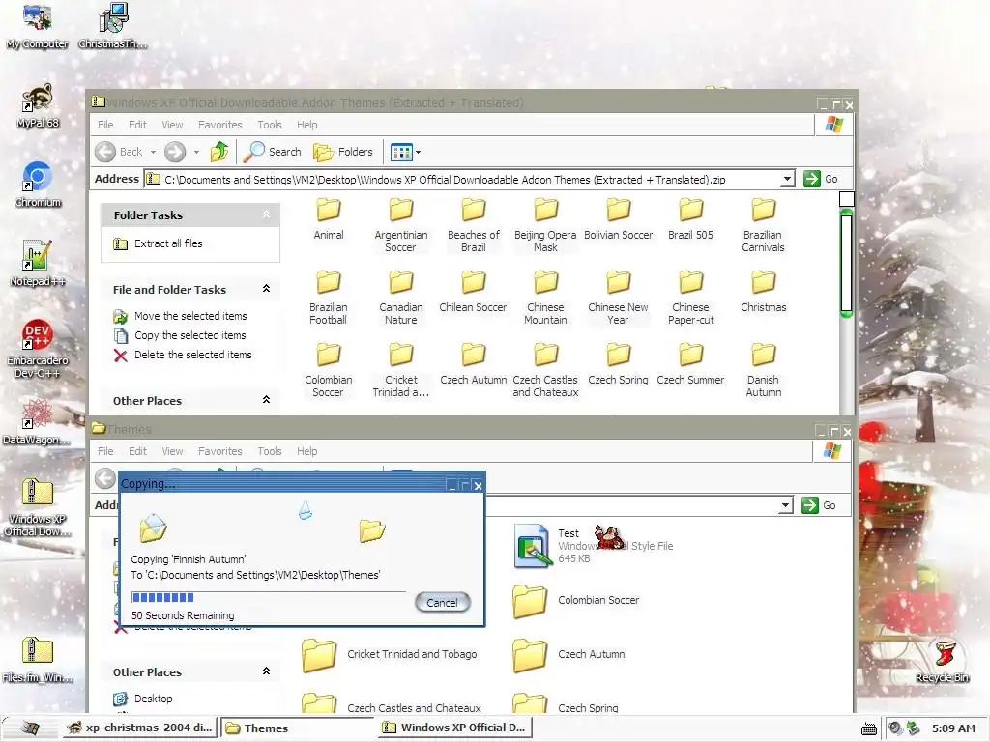990x742 pixels.
Task: Open View menu in zip window
Action: coord(172,125)
